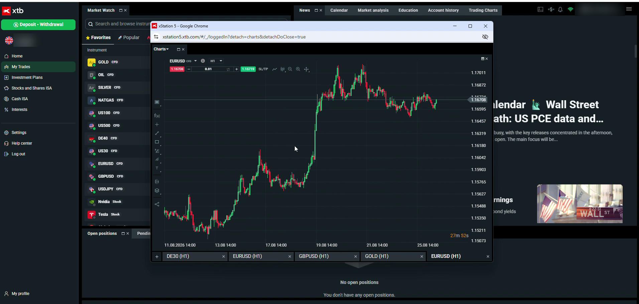The image size is (639, 304).
Task: Select NATGAS CFD in Market Watch
Action: (x=117, y=100)
